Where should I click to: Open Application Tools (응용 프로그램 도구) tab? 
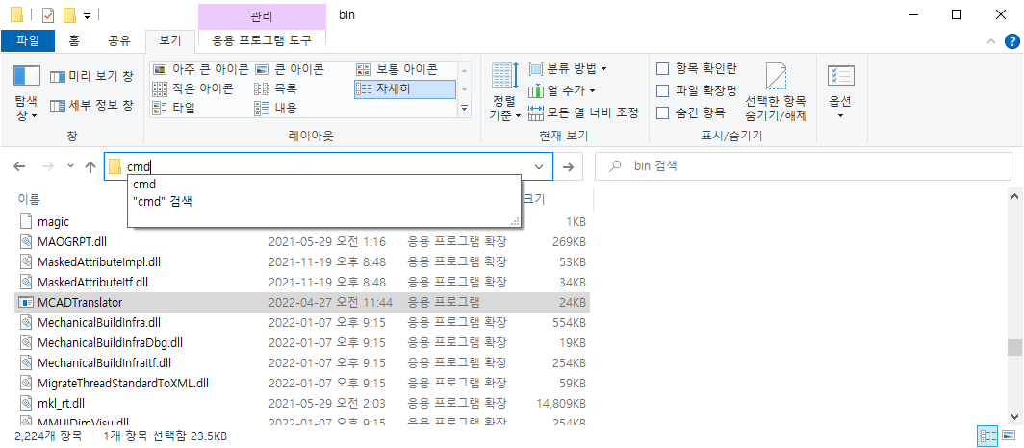click(262, 40)
